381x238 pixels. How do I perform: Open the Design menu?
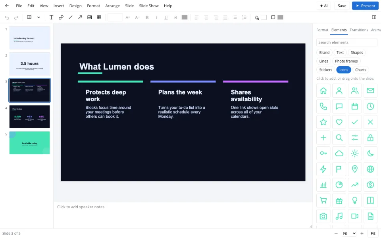(75, 6)
